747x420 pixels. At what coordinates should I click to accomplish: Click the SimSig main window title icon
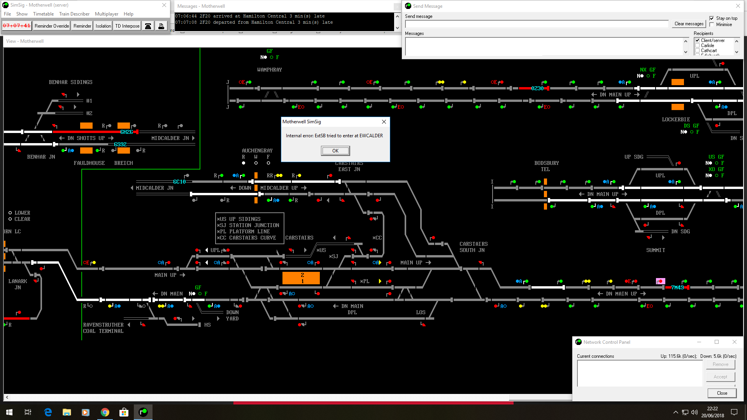(5, 5)
